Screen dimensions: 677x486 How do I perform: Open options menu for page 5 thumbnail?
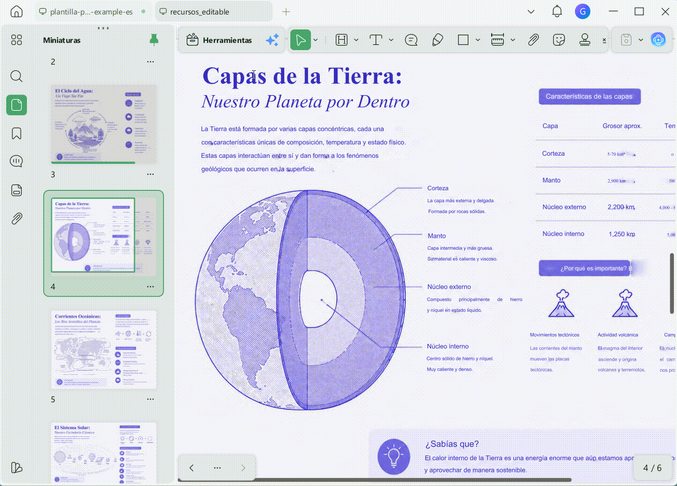[x=151, y=399]
